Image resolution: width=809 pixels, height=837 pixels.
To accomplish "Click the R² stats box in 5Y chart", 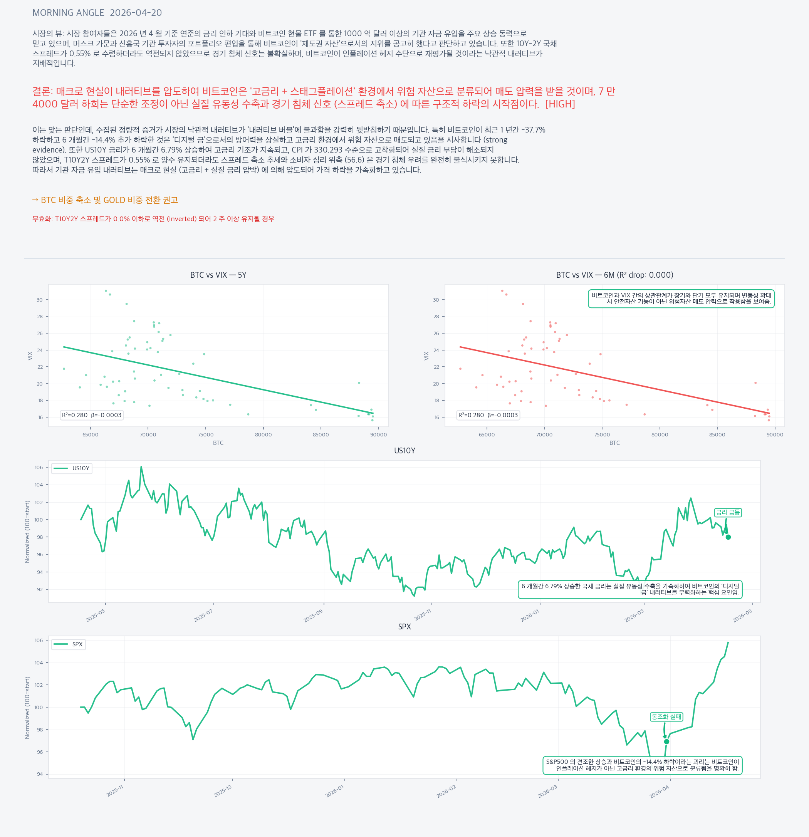I will (92, 415).
